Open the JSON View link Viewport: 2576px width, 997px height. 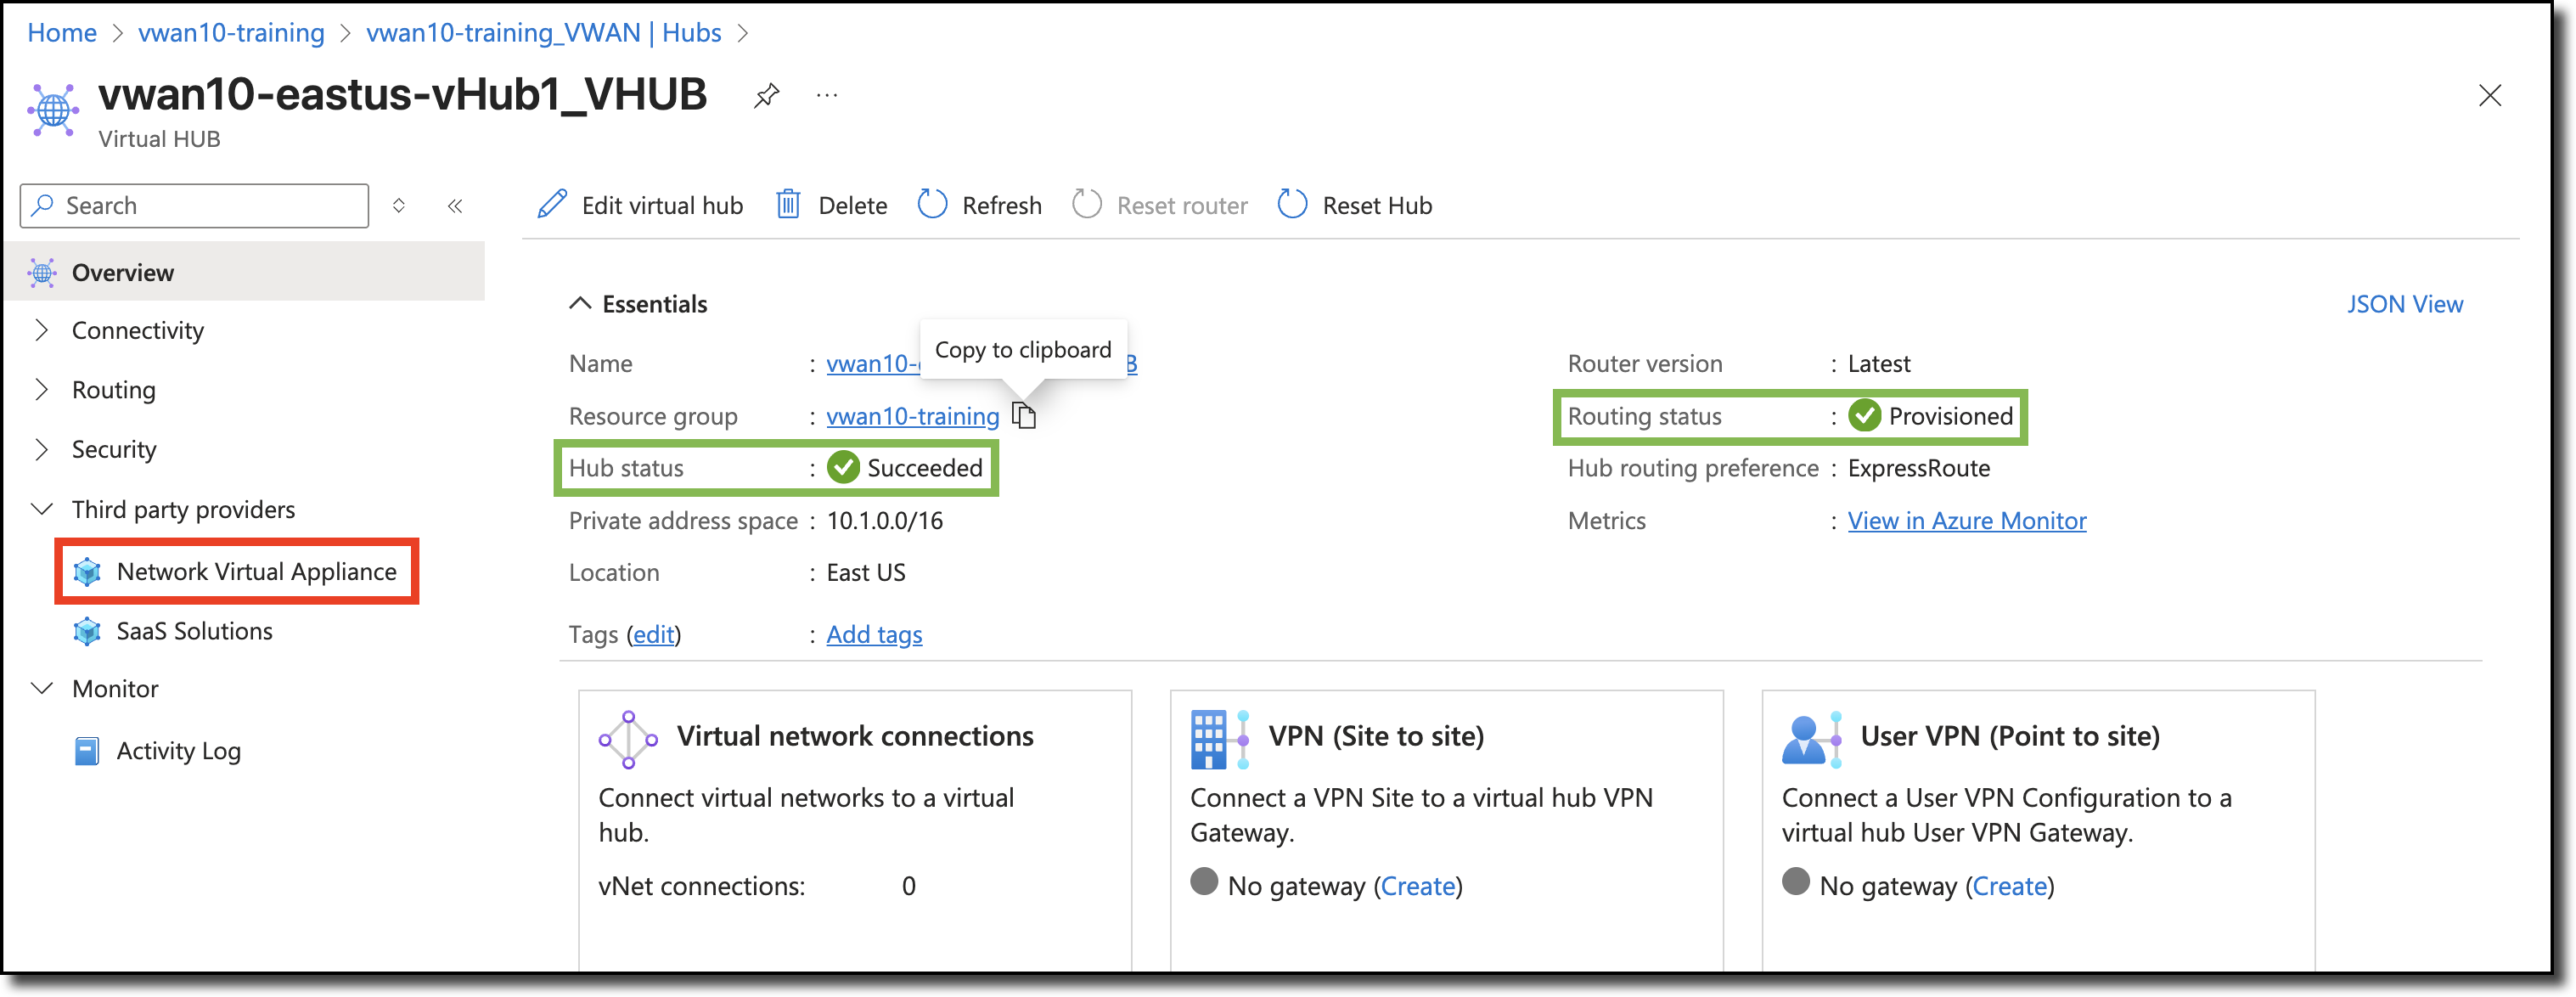[2404, 304]
